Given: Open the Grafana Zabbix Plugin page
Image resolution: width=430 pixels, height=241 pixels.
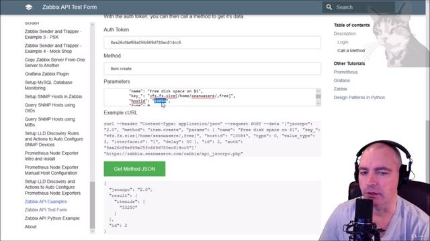Looking at the screenshot, I should pyautogui.click(x=46, y=74).
